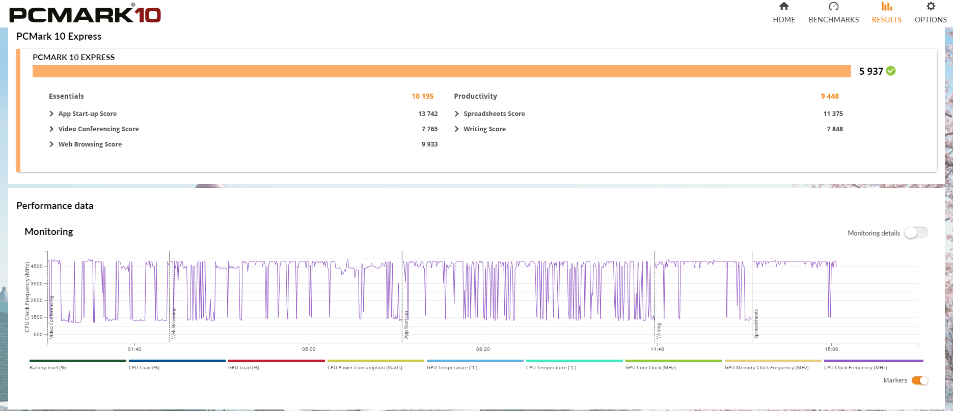Click the 15:00 time axis label
953x411 pixels.
[x=831, y=349]
